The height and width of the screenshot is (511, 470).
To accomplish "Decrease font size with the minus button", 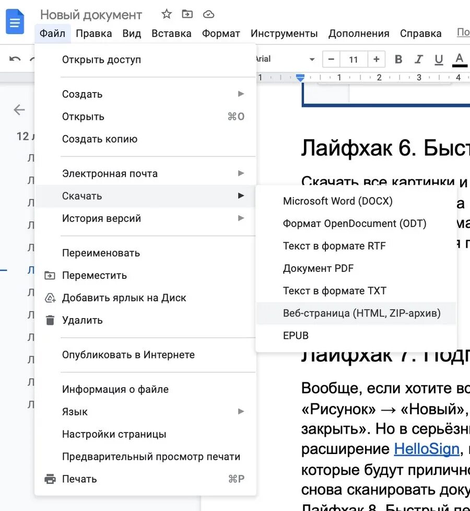I will [x=331, y=59].
